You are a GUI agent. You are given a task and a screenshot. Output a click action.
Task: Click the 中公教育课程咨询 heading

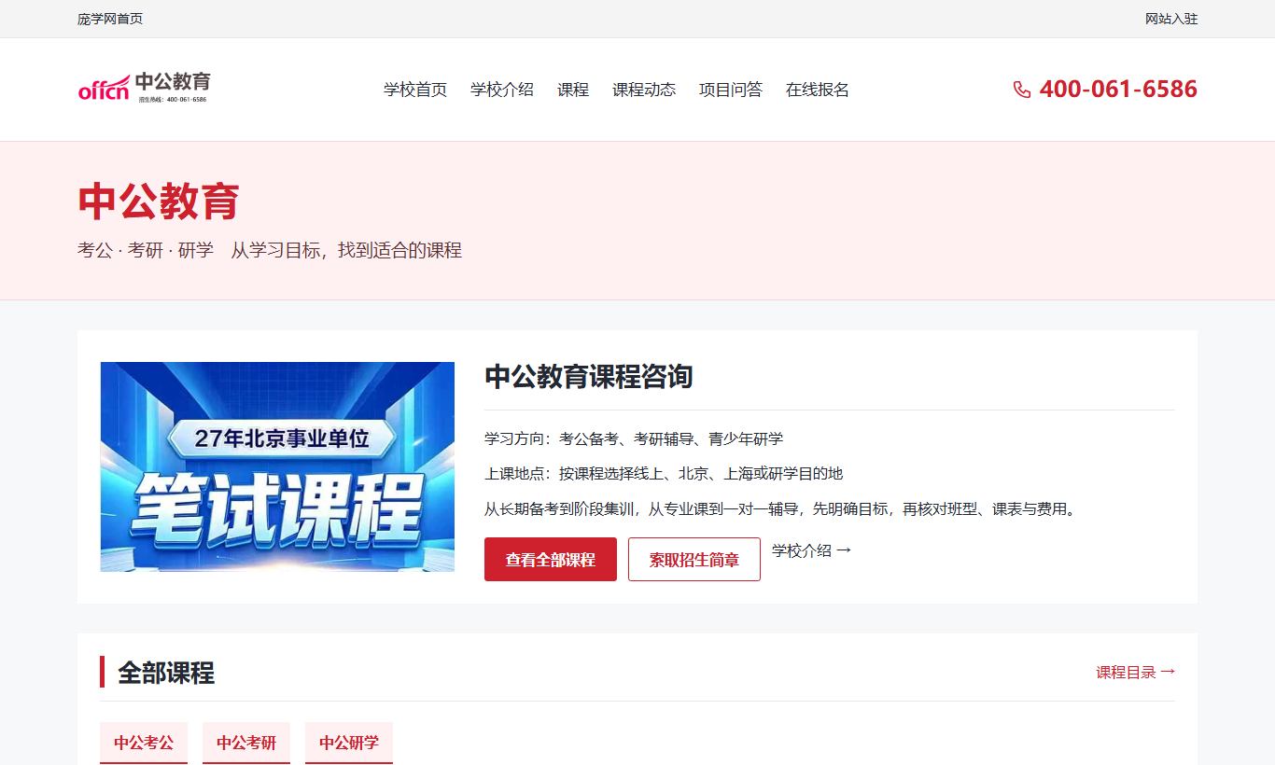point(589,377)
